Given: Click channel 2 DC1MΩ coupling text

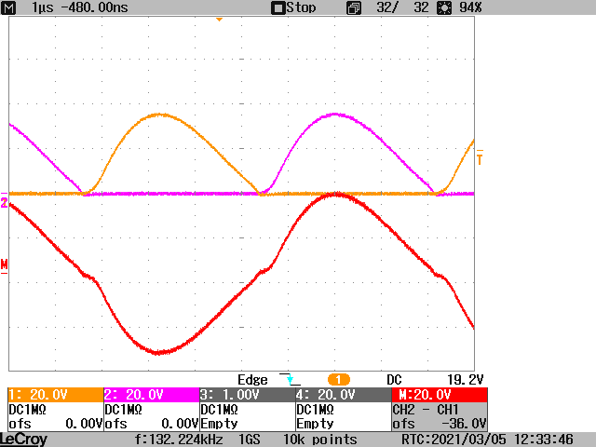Looking at the screenshot, I should (x=123, y=410).
